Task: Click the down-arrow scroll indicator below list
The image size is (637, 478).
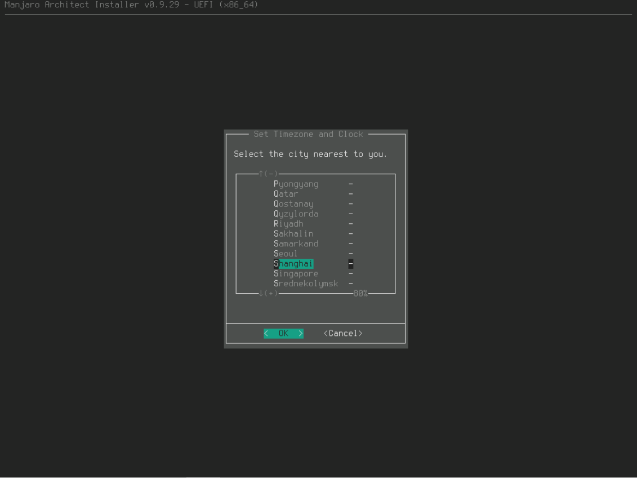Action: point(268,294)
